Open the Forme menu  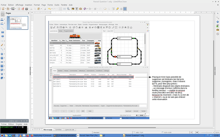pyautogui.click(x=50, y=5)
